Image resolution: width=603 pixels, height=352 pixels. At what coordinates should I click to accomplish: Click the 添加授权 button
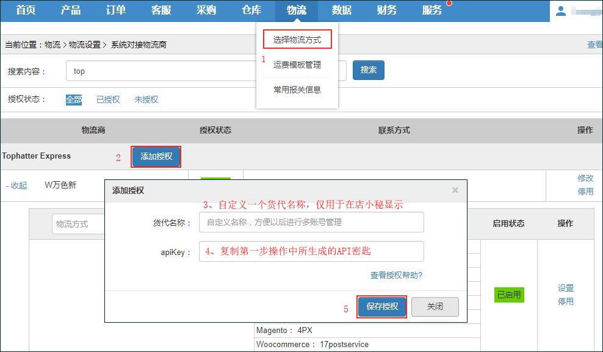coord(156,157)
